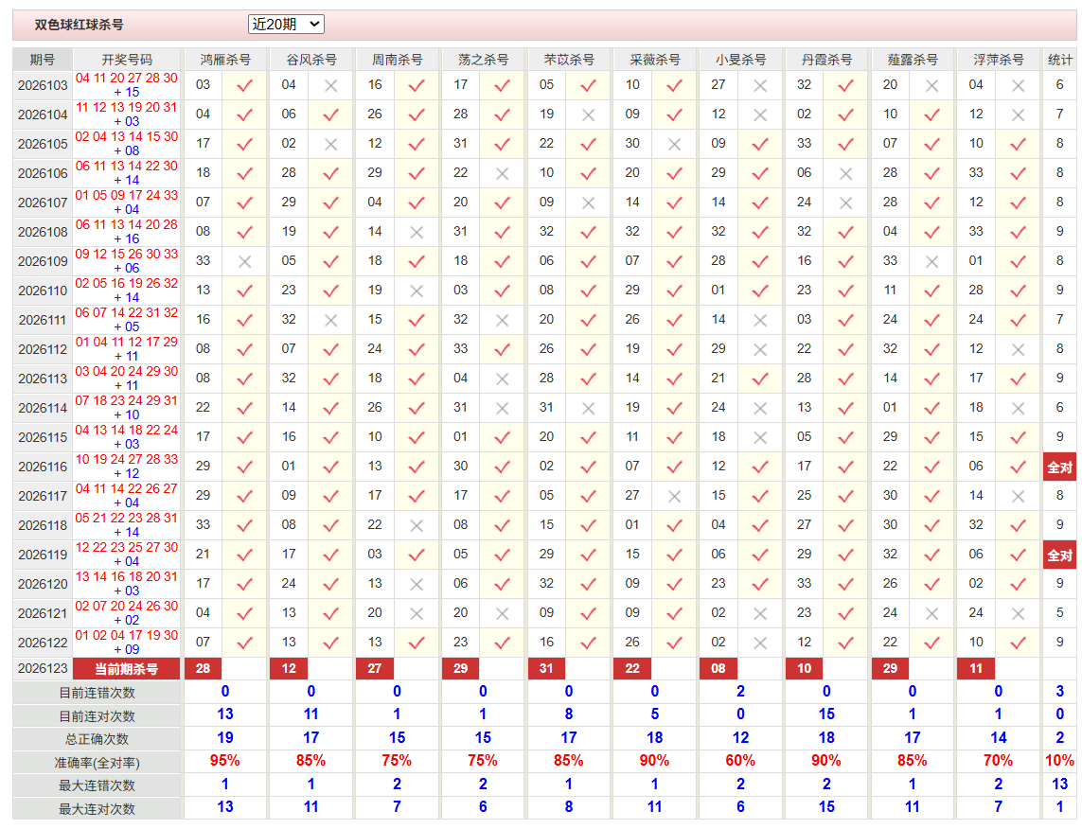This screenshot has height=829, width=1082.
Task: Click the cross mark for 丹霞杀号 in period 2026106
Action: (846, 174)
